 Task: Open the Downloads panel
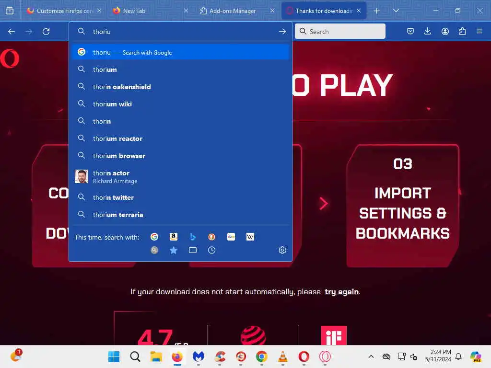pyautogui.click(x=427, y=31)
